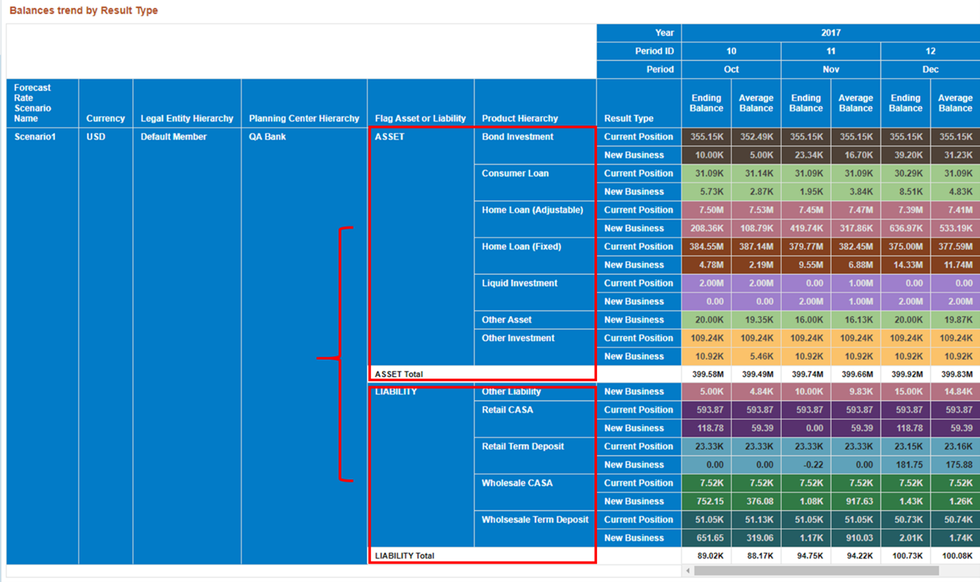The height and width of the screenshot is (582, 980).
Task: Select the 'Other Asset' product row
Action: 536,320
